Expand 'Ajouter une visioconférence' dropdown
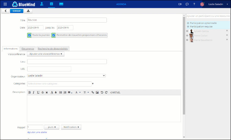 [46, 54]
